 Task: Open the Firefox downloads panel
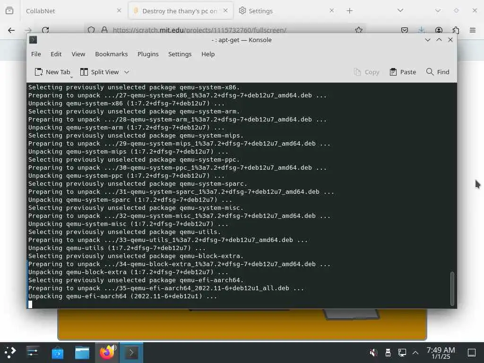point(421,30)
